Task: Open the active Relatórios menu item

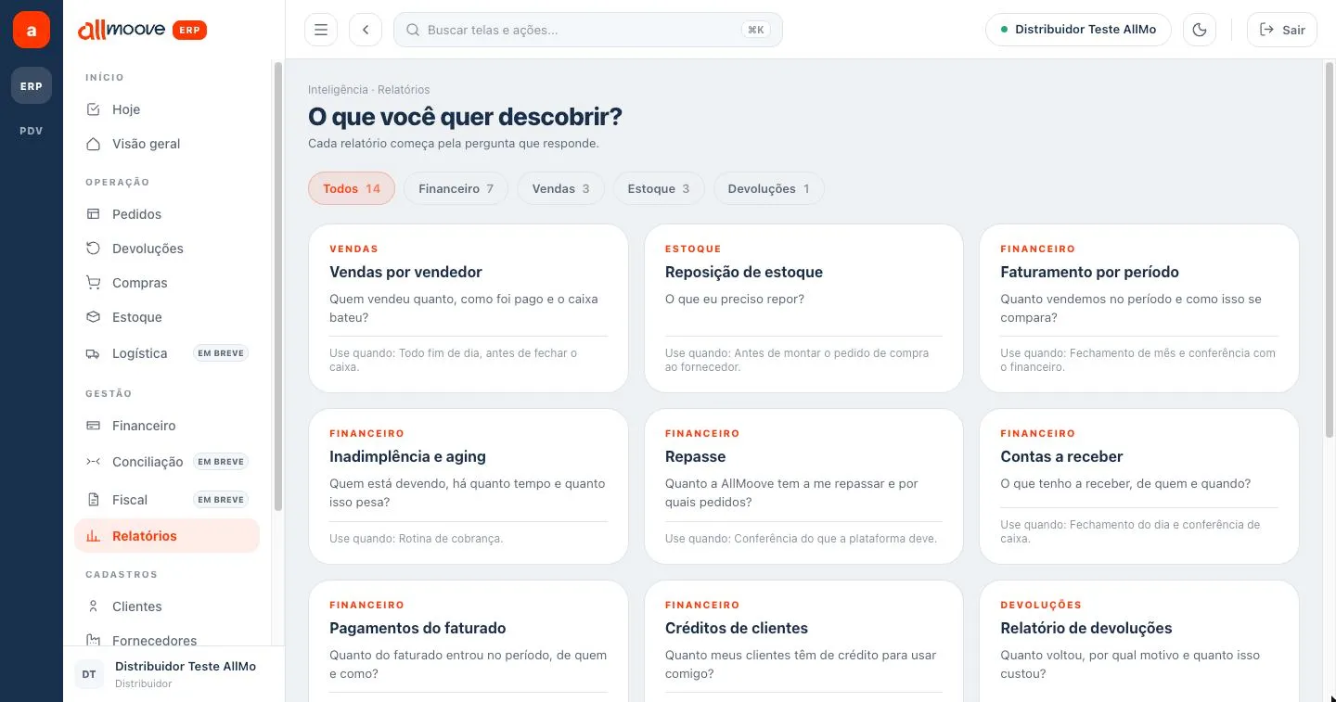Action: [x=167, y=536]
